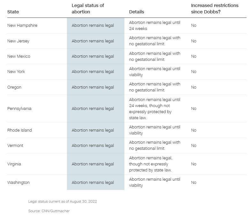Select the New Hampshire state cell

pyautogui.click(x=22, y=25)
